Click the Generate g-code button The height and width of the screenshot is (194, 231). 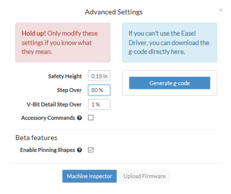pos(169,83)
